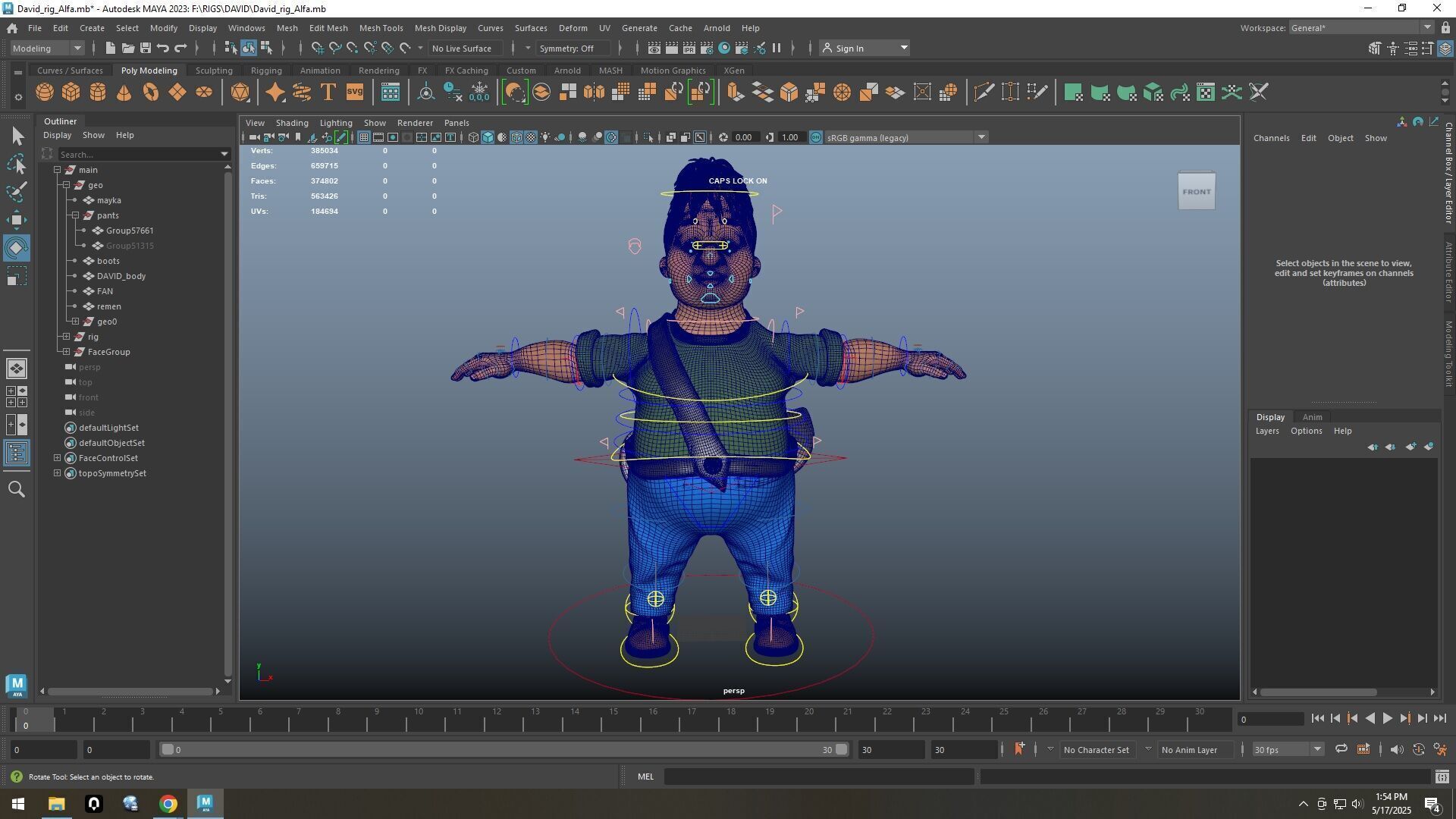Create a Poly Cone from the shelf
This screenshot has width=1456, height=819.
124,93
